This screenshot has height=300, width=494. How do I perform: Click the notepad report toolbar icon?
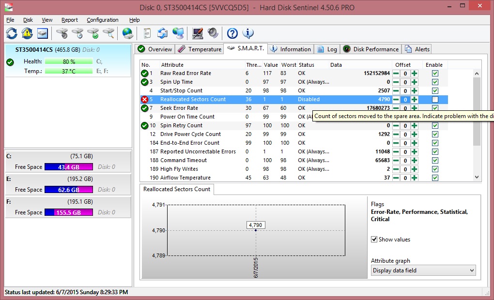click(147, 33)
